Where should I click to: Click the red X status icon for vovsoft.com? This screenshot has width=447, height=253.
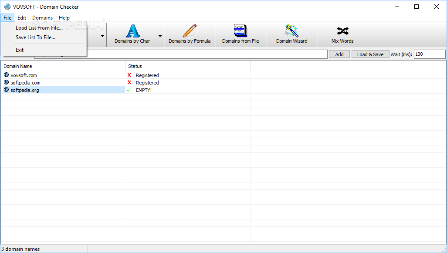tap(129, 75)
